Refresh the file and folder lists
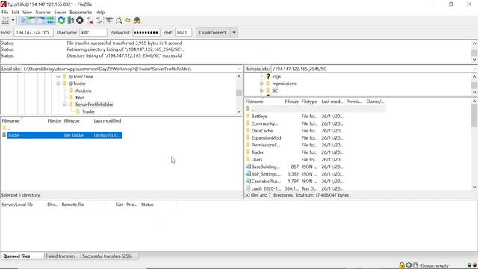 point(61,20)
